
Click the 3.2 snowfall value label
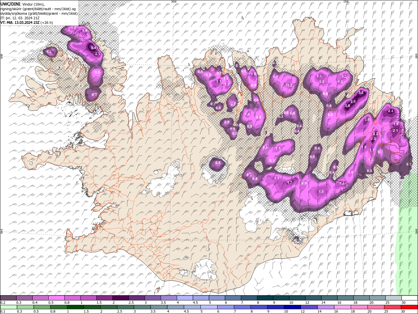pyautogui.click(x=361, y=93)
